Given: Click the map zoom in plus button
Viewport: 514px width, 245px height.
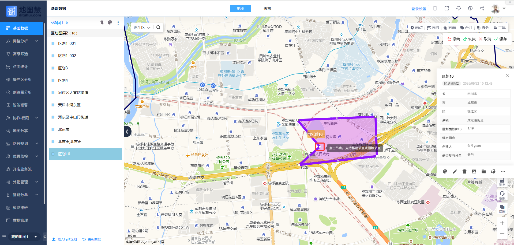Looking at the screenshot, I should pyautogui.click(x=502, y=223).
